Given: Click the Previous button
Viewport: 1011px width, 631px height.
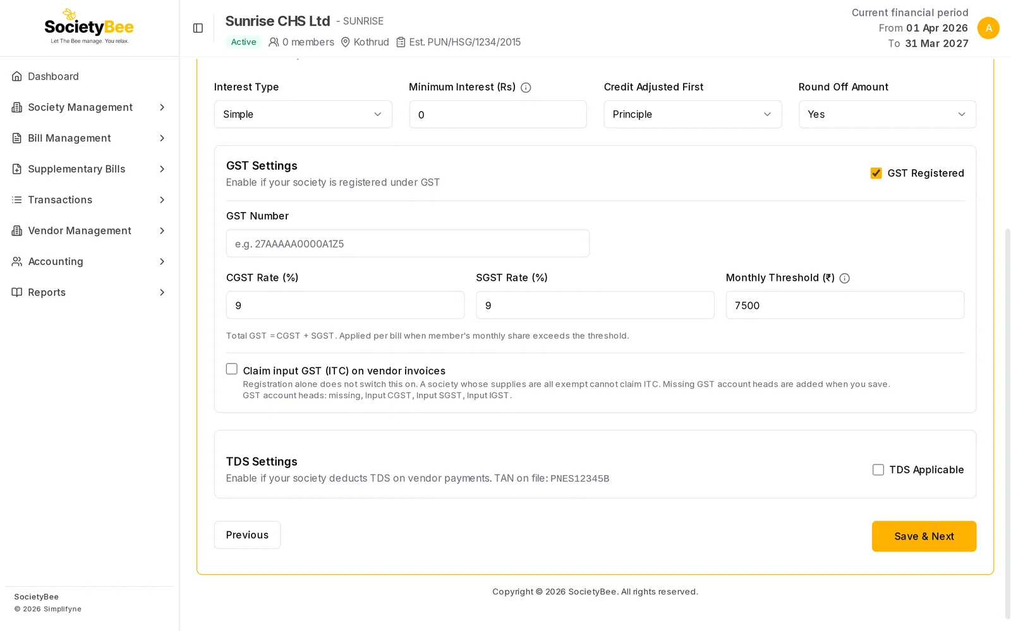Looking at the screenshot, I should tap(247, 535).
